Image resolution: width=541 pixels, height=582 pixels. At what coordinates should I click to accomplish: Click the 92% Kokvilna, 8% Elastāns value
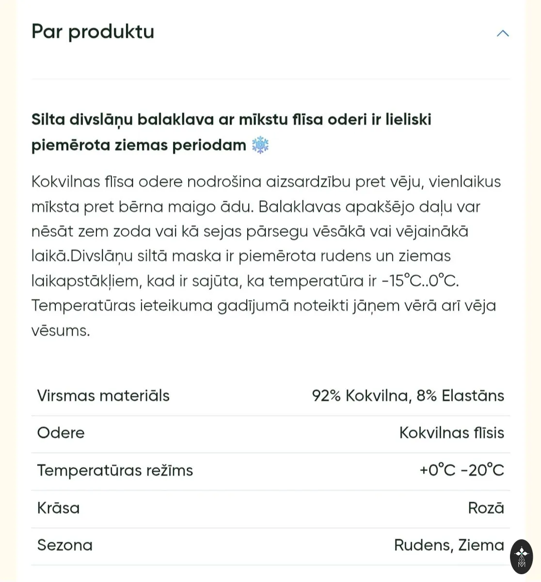pyautogui.click(x=408, y=396)
